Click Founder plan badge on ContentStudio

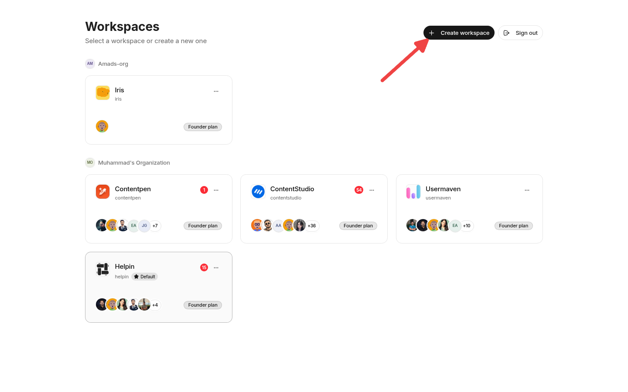click(358, 226)
